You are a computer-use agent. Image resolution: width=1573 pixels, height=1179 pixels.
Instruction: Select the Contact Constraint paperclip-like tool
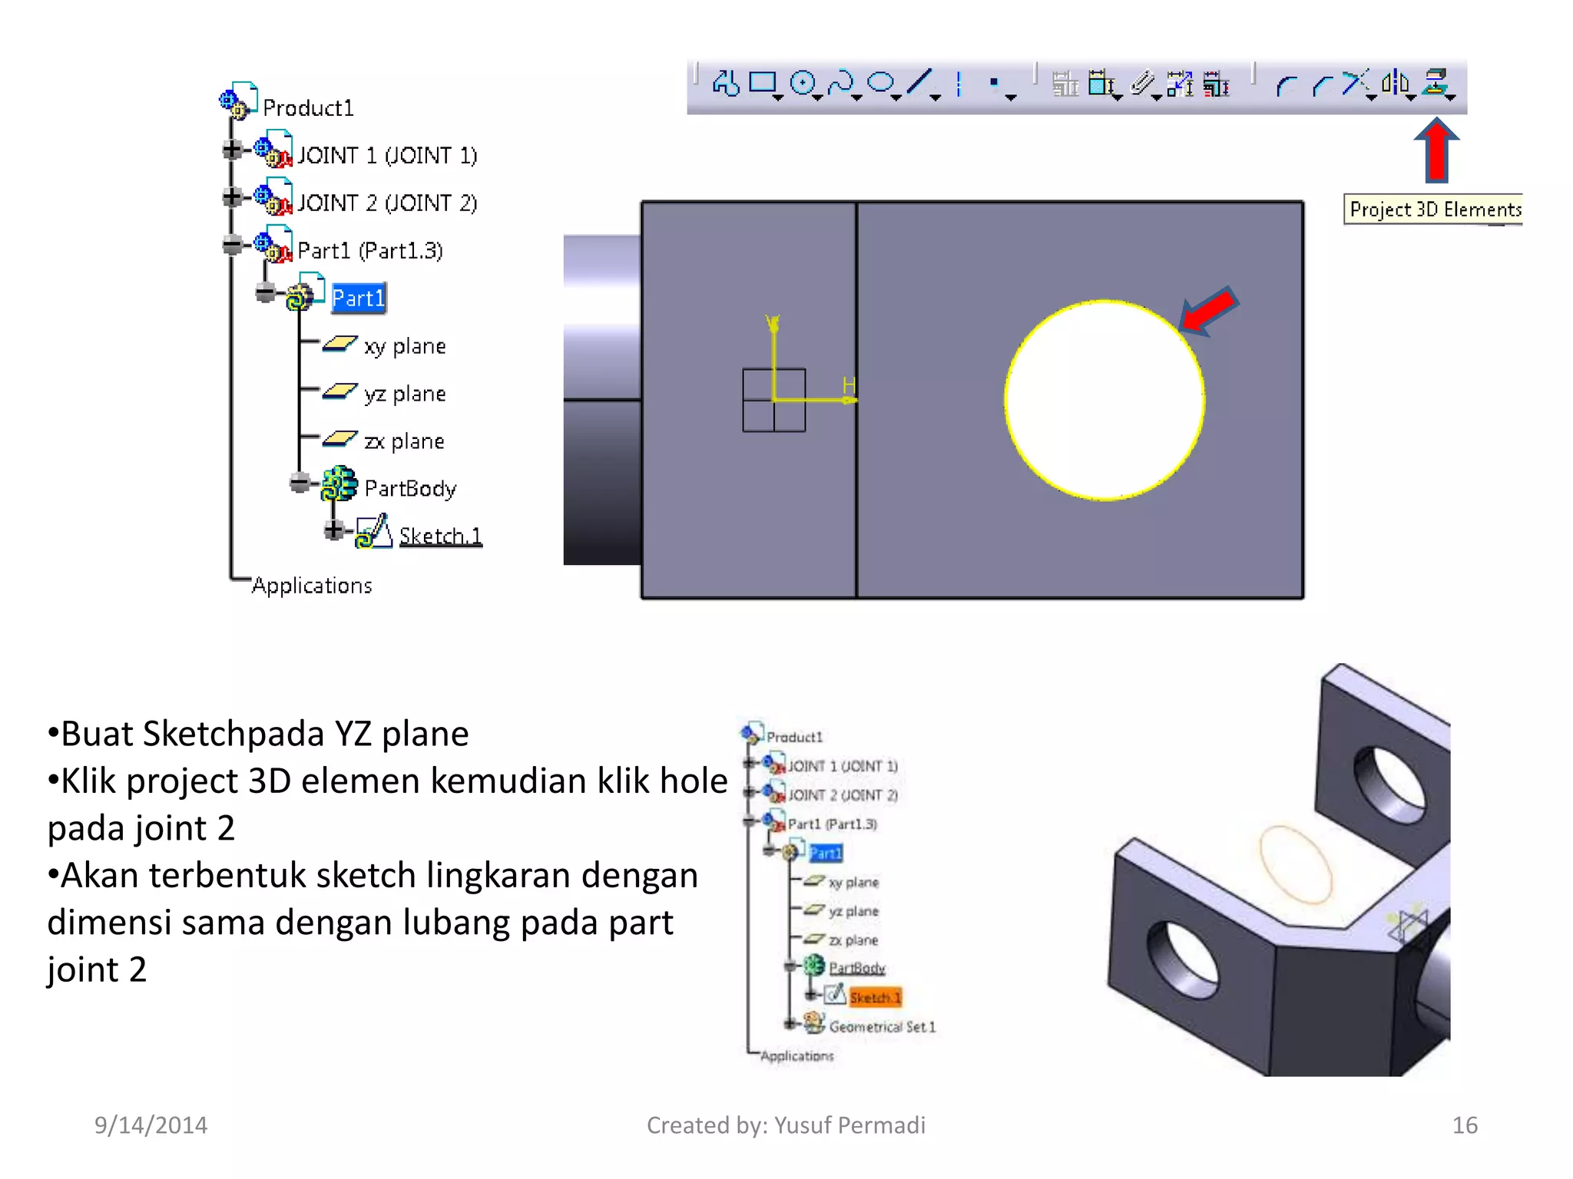point(1142,82)
